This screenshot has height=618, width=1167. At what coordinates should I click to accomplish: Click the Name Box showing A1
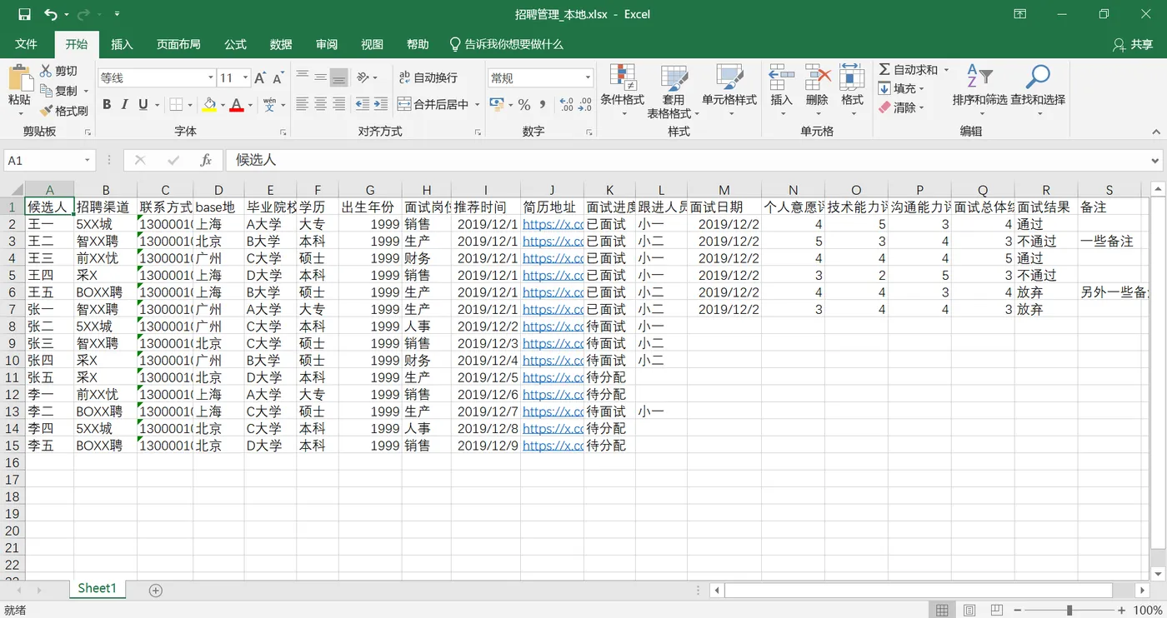(50, 160)
